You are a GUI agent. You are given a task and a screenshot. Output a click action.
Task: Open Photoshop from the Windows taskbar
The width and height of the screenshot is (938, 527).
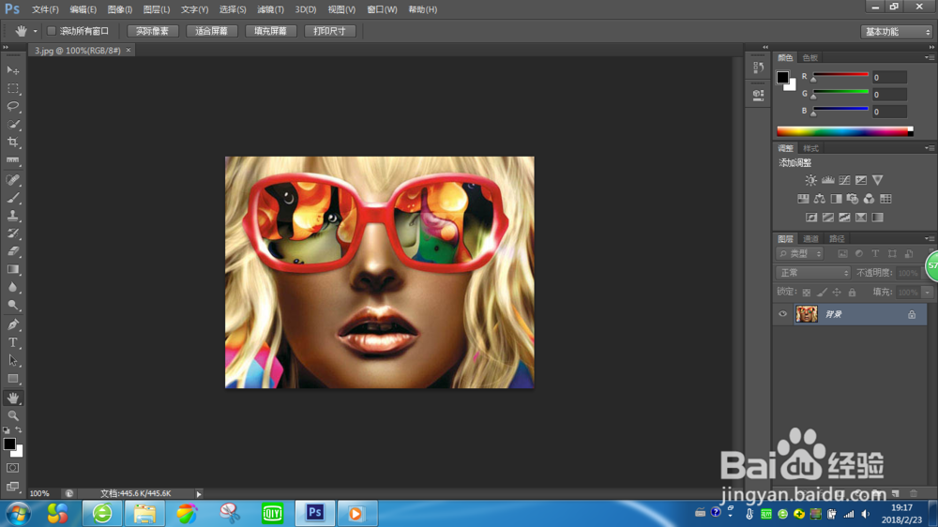314,513
